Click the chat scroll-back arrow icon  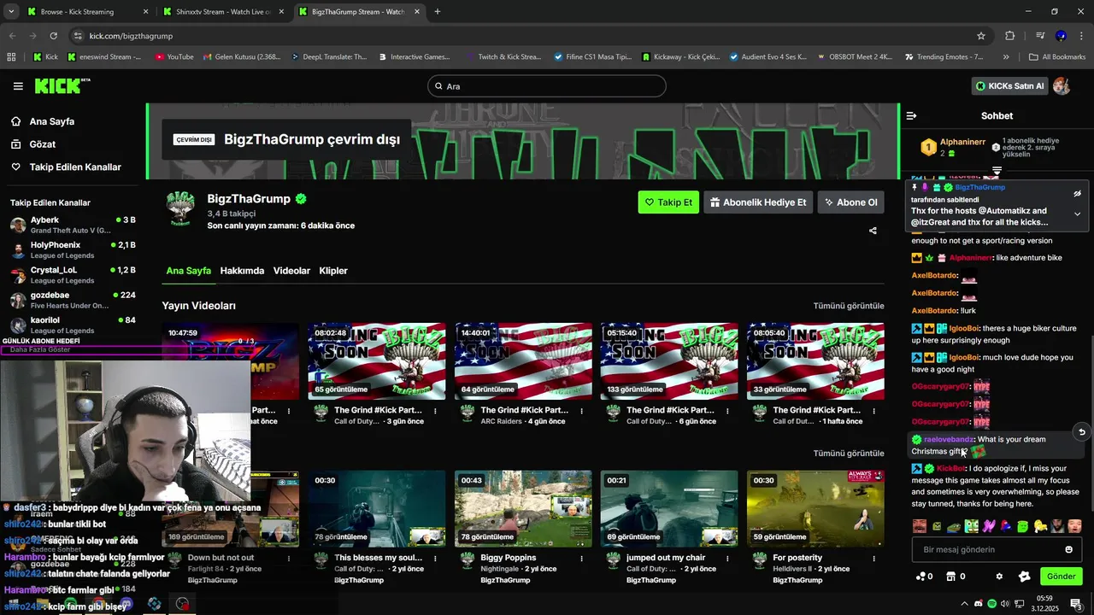pyautogui.click(x=1082, y=432)
